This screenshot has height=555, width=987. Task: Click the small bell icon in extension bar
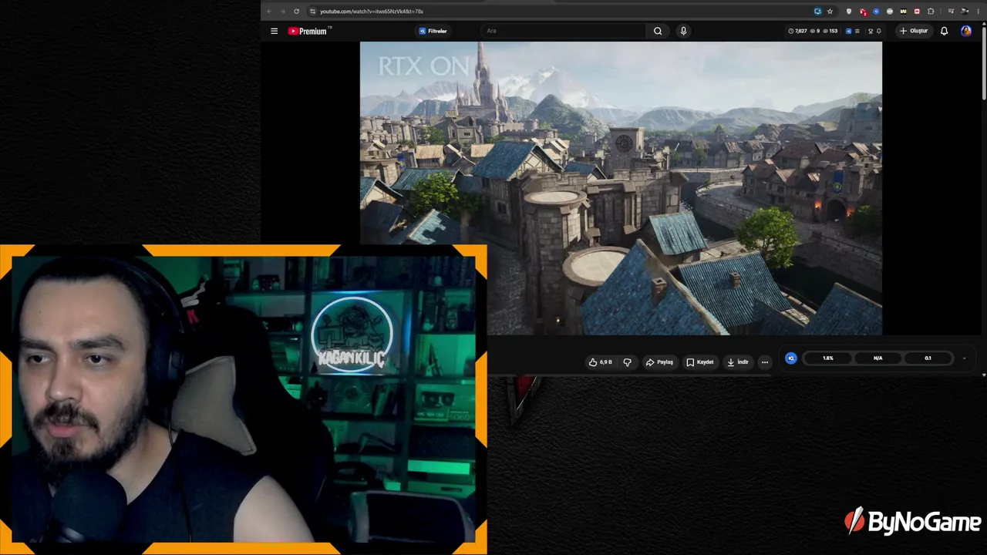[878, 31]
